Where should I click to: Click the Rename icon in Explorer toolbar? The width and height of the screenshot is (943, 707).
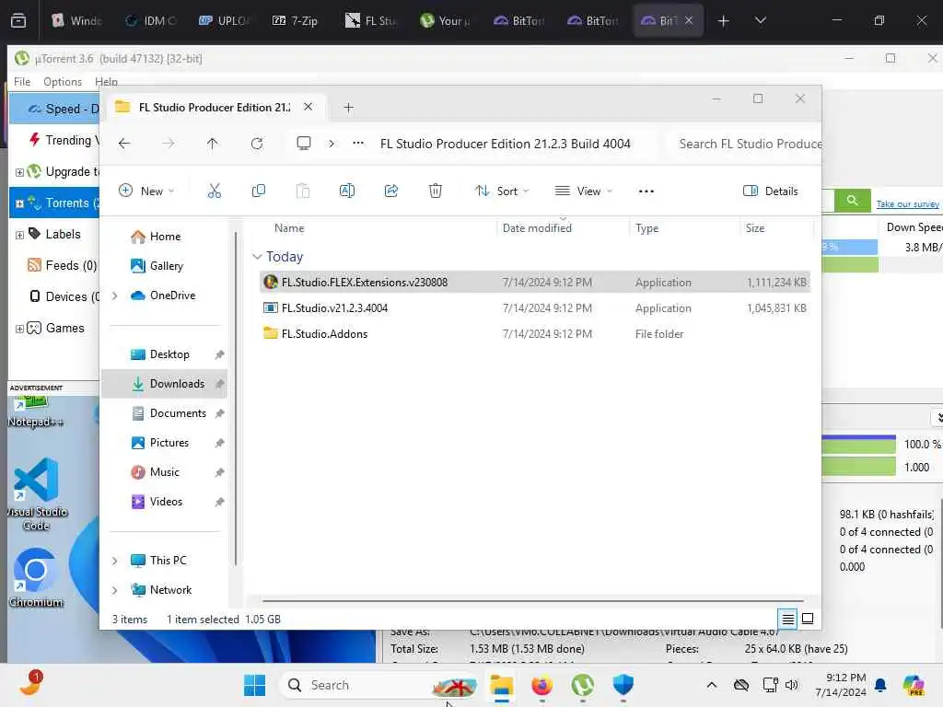pyautogui.click(x=347, y=191)
